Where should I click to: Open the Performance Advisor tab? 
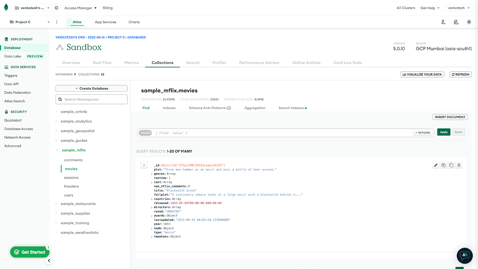coord(259,63)
